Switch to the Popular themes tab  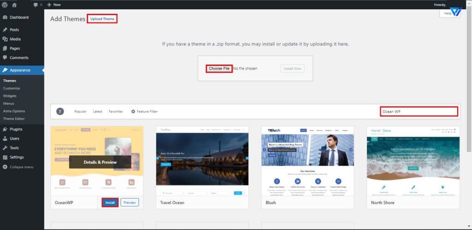click(80, 112)
